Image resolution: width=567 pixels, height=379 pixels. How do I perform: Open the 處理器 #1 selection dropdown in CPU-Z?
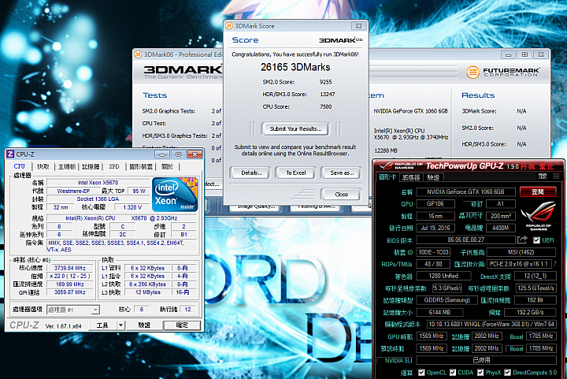[x=73, y=310]
